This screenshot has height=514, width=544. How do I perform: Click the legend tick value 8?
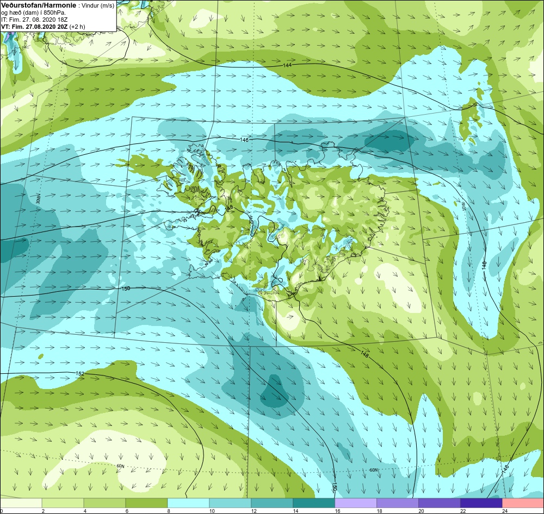(169, 511)
